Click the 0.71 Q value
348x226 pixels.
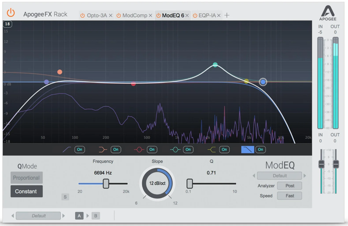pyautogui.click(x=211, y=173)
